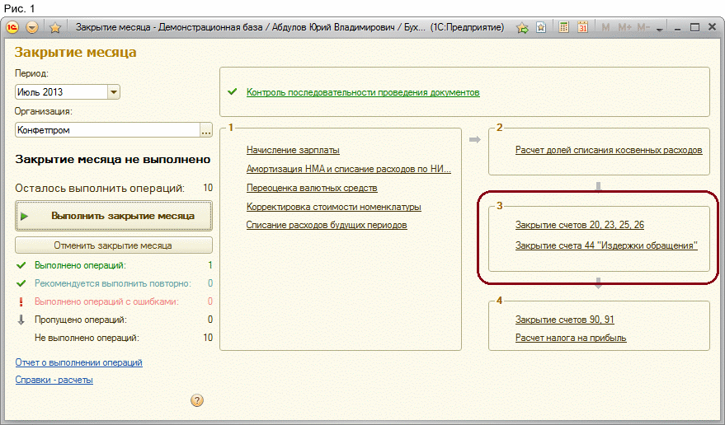Screen dimensions: 725x425
Task: Click Осталось выполнить операций label
Action: [100, 188]
